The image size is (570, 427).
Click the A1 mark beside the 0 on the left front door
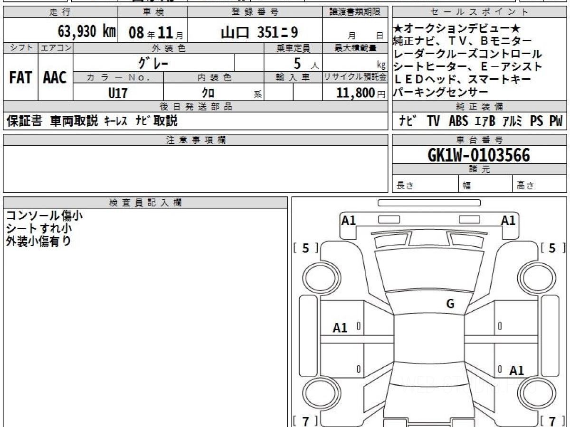coord(340,327)
